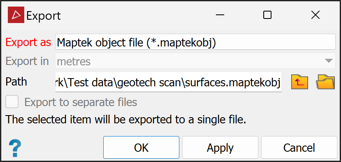341x162 pixels.
Task: Minimize the Export dialog
Action: [x=220, y=15]
